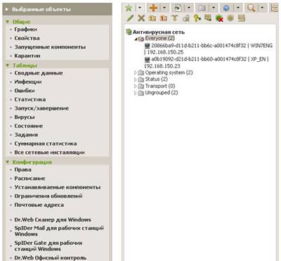The width and height of the screenshot is (281, 261).
Task: Collapse the Таблицы section
Action: (x=8, y=65)
